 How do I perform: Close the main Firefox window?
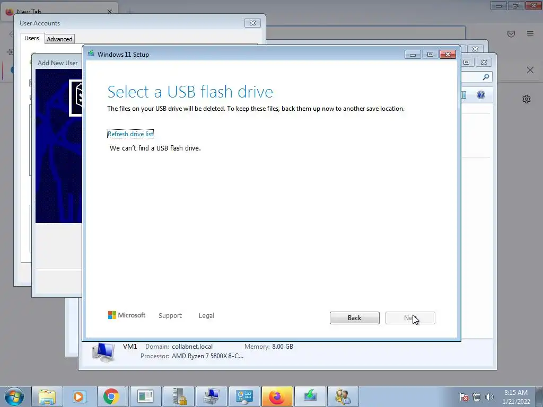533,5
